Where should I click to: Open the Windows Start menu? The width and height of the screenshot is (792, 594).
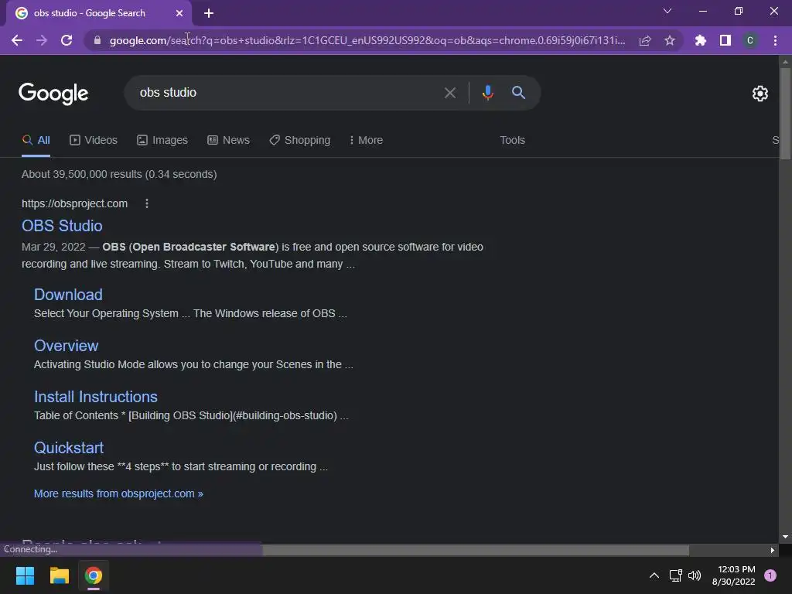(25, 575)
